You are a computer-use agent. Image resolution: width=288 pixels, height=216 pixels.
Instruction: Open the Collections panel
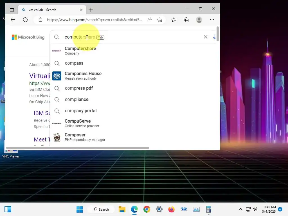(186, 20)
